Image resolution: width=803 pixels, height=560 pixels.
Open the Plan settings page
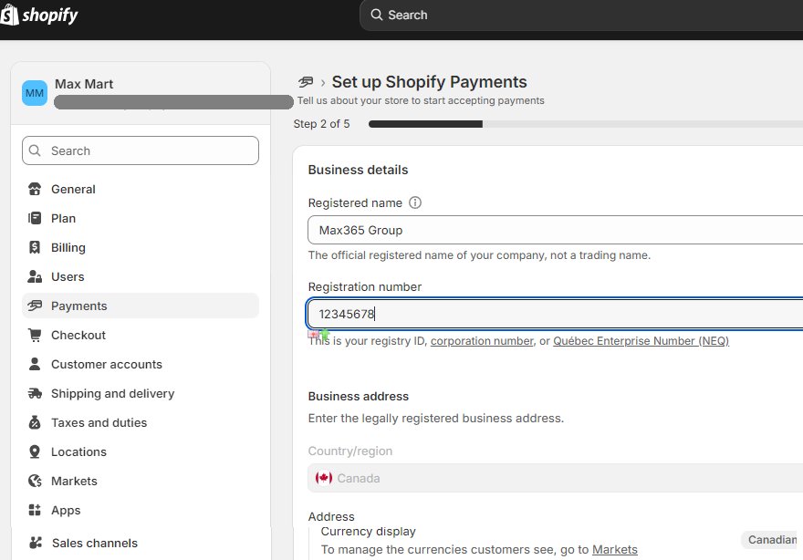tap(64, 219)
